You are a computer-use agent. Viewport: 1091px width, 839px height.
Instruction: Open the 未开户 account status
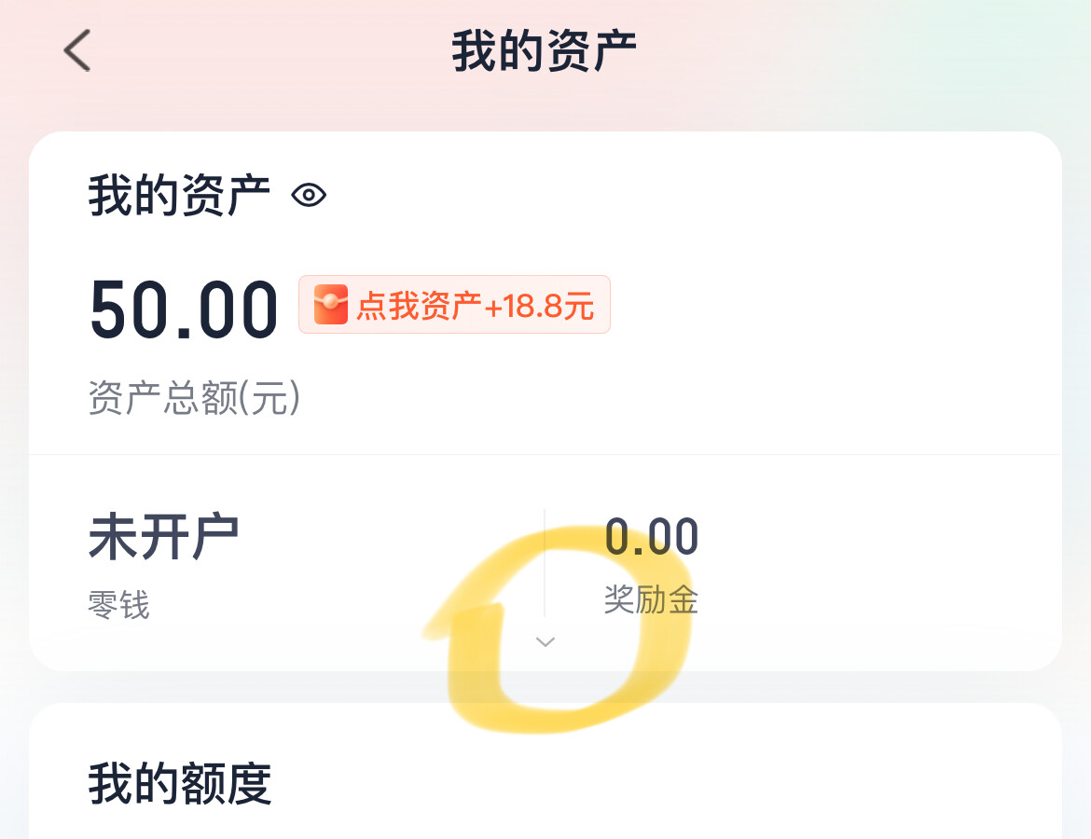tap(163, 538)
